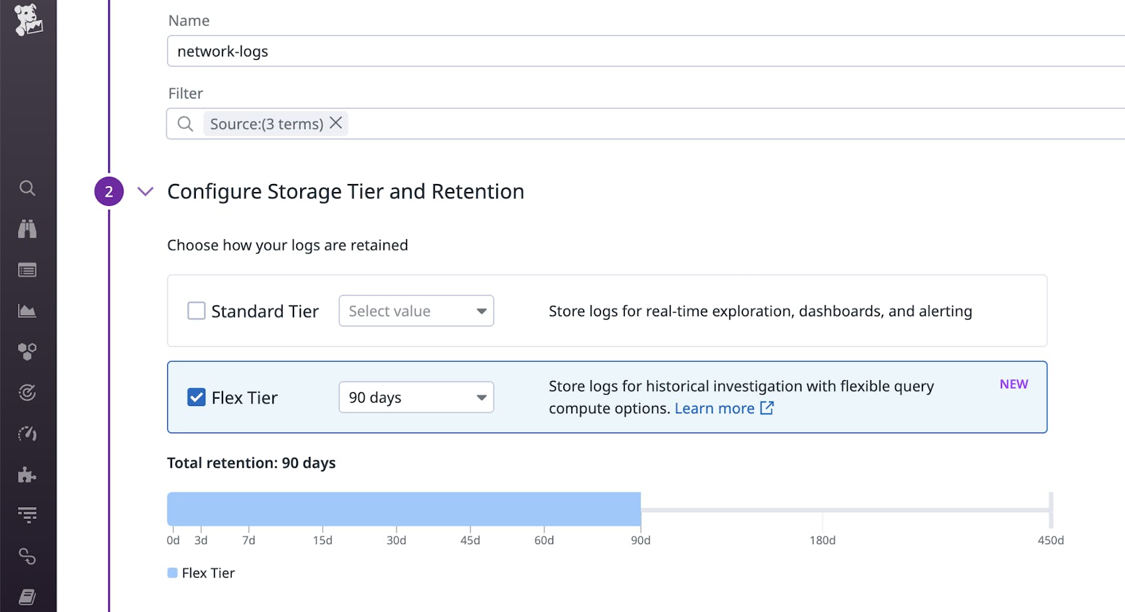Open the Flex Tier 90 days dropdown
The image size is (1125, 612).
(x=416, y=397)
